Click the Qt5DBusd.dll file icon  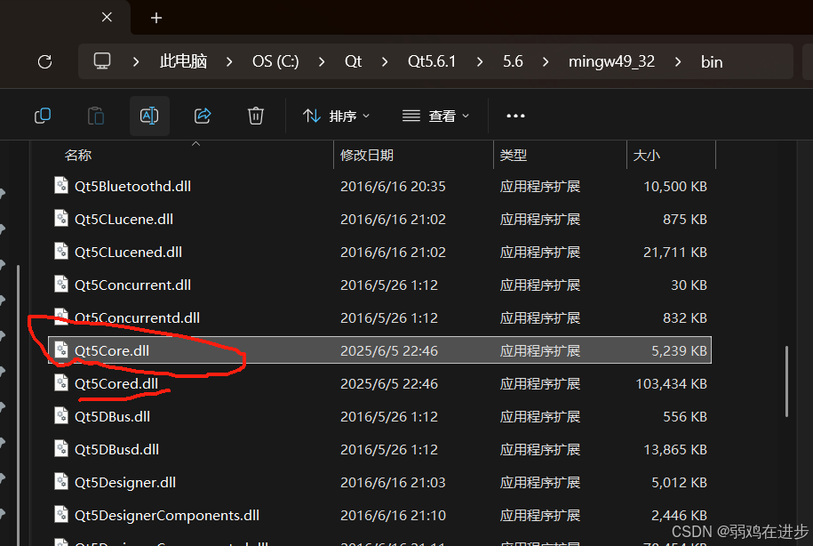[x=61, y=448]
